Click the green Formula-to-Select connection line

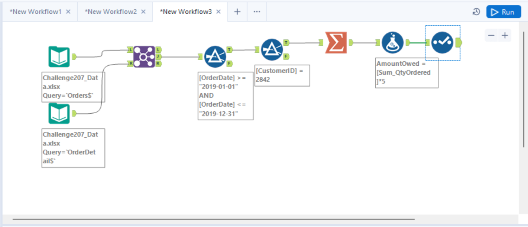point(418,42)
